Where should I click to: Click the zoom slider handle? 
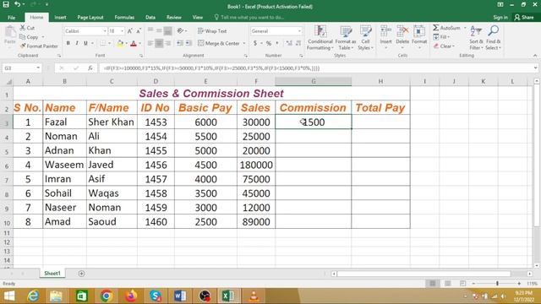[x=497, y=284]
